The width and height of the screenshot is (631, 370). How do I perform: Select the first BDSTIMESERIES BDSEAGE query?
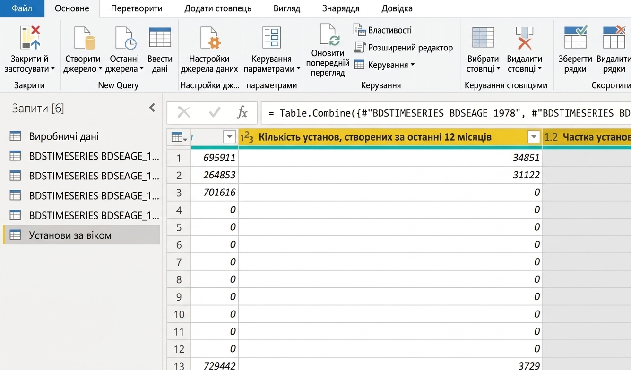[x=81, y=156]
